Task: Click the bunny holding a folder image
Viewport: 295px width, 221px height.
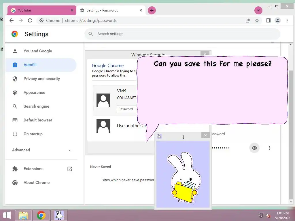Action: click(x=184, y=178)
